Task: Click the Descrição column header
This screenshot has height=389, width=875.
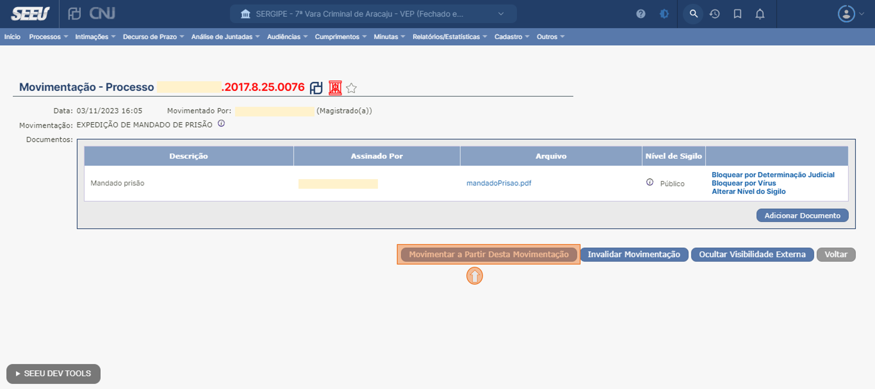Action: (x=189, y=156)
